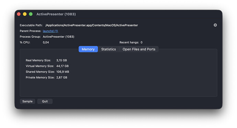
Task: Click the Private Memory Size value 2,87 GB
Action: pos(62,77)
